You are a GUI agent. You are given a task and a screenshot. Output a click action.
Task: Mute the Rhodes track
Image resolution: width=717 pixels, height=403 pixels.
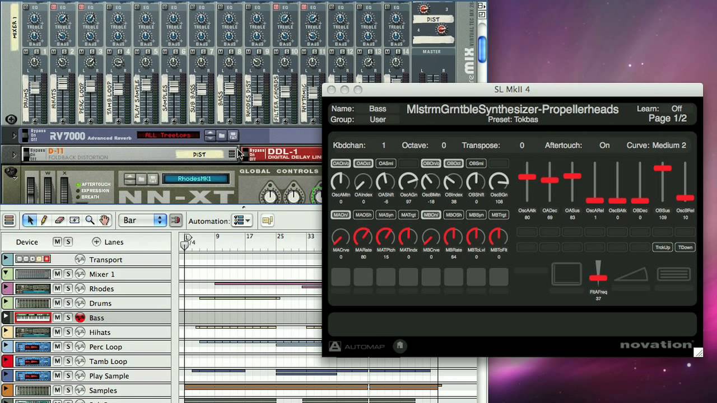click(x=57, y=289)
